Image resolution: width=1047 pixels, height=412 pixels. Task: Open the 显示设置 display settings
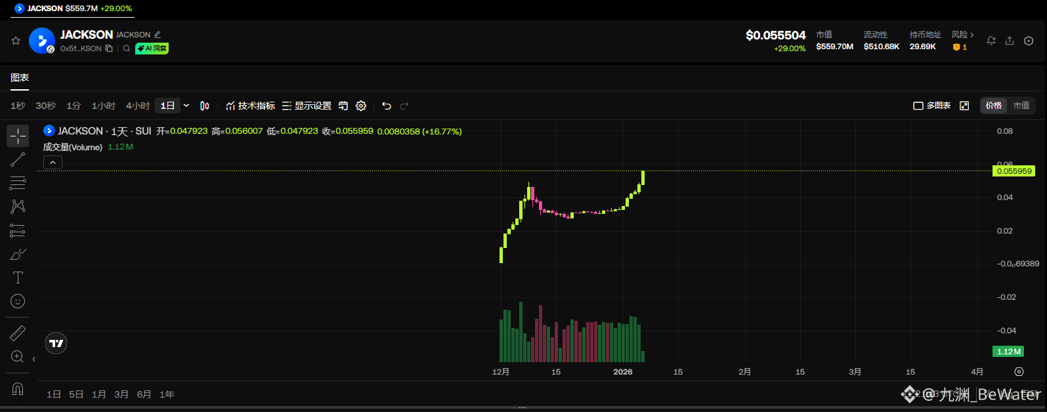tap(307, 106)
